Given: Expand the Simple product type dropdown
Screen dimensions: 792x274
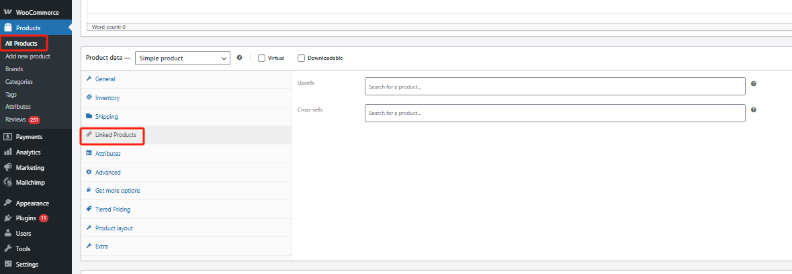Looking at the screenshot, I should [183, 58].
